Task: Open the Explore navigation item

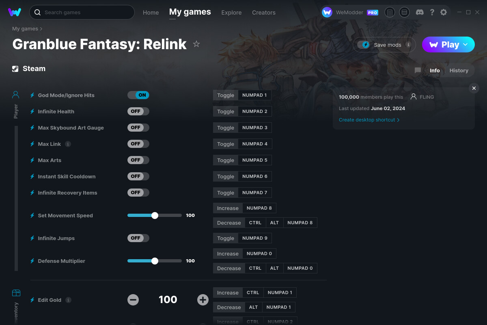Action: [x=231, y=13]
